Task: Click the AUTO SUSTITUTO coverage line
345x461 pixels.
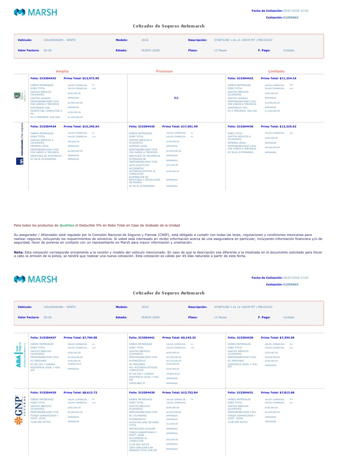Action: coord(139,165)
